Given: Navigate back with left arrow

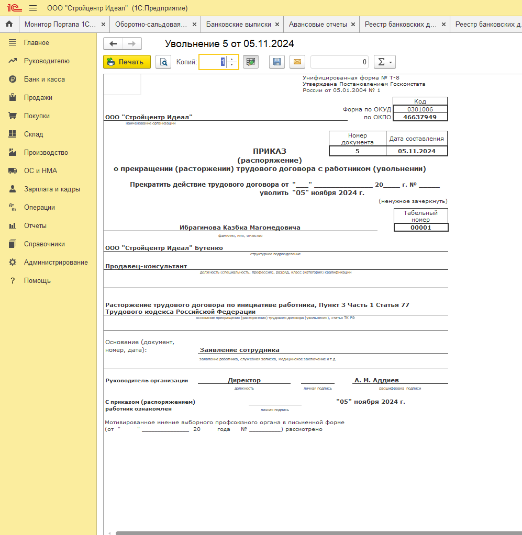Looking at the screenshot, I should point(113,44).
